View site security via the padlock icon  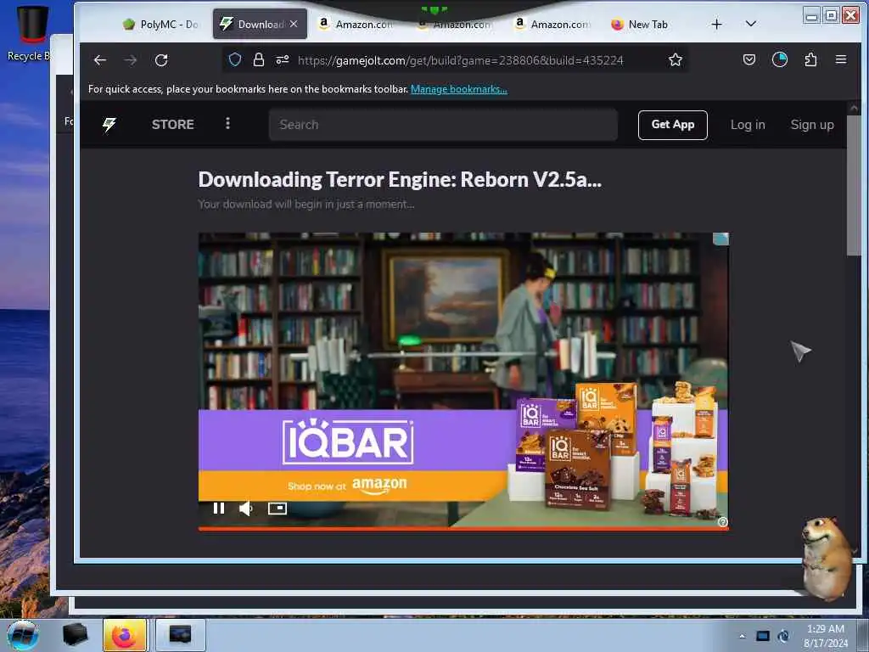[x=258, y=60]
